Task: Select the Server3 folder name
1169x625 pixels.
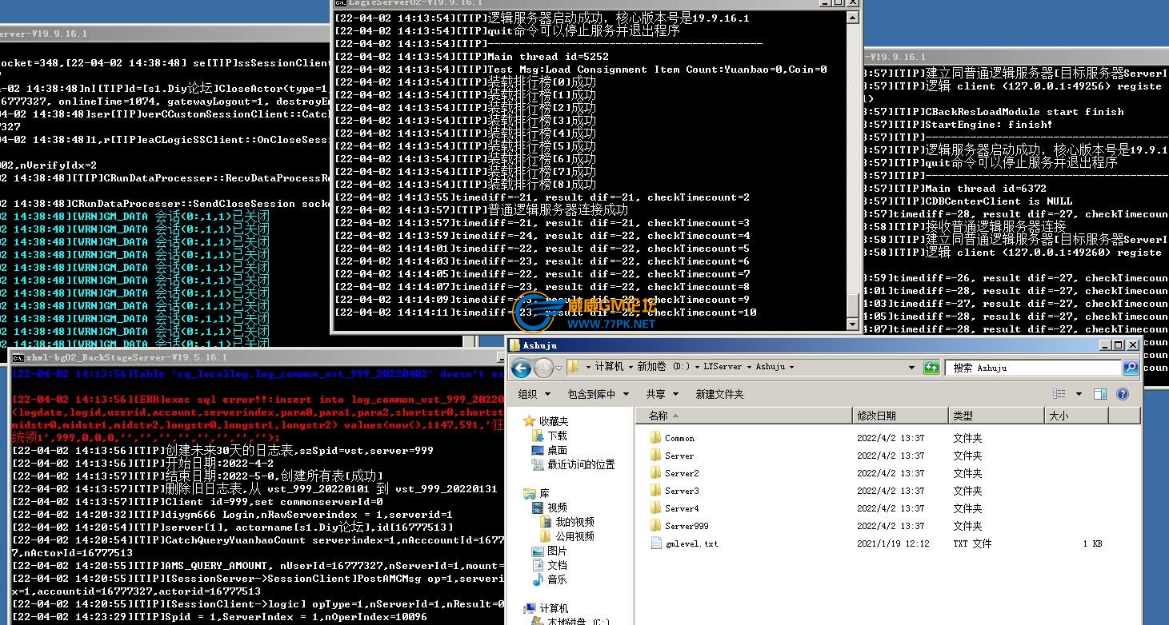Action: [x=682, y=491]
